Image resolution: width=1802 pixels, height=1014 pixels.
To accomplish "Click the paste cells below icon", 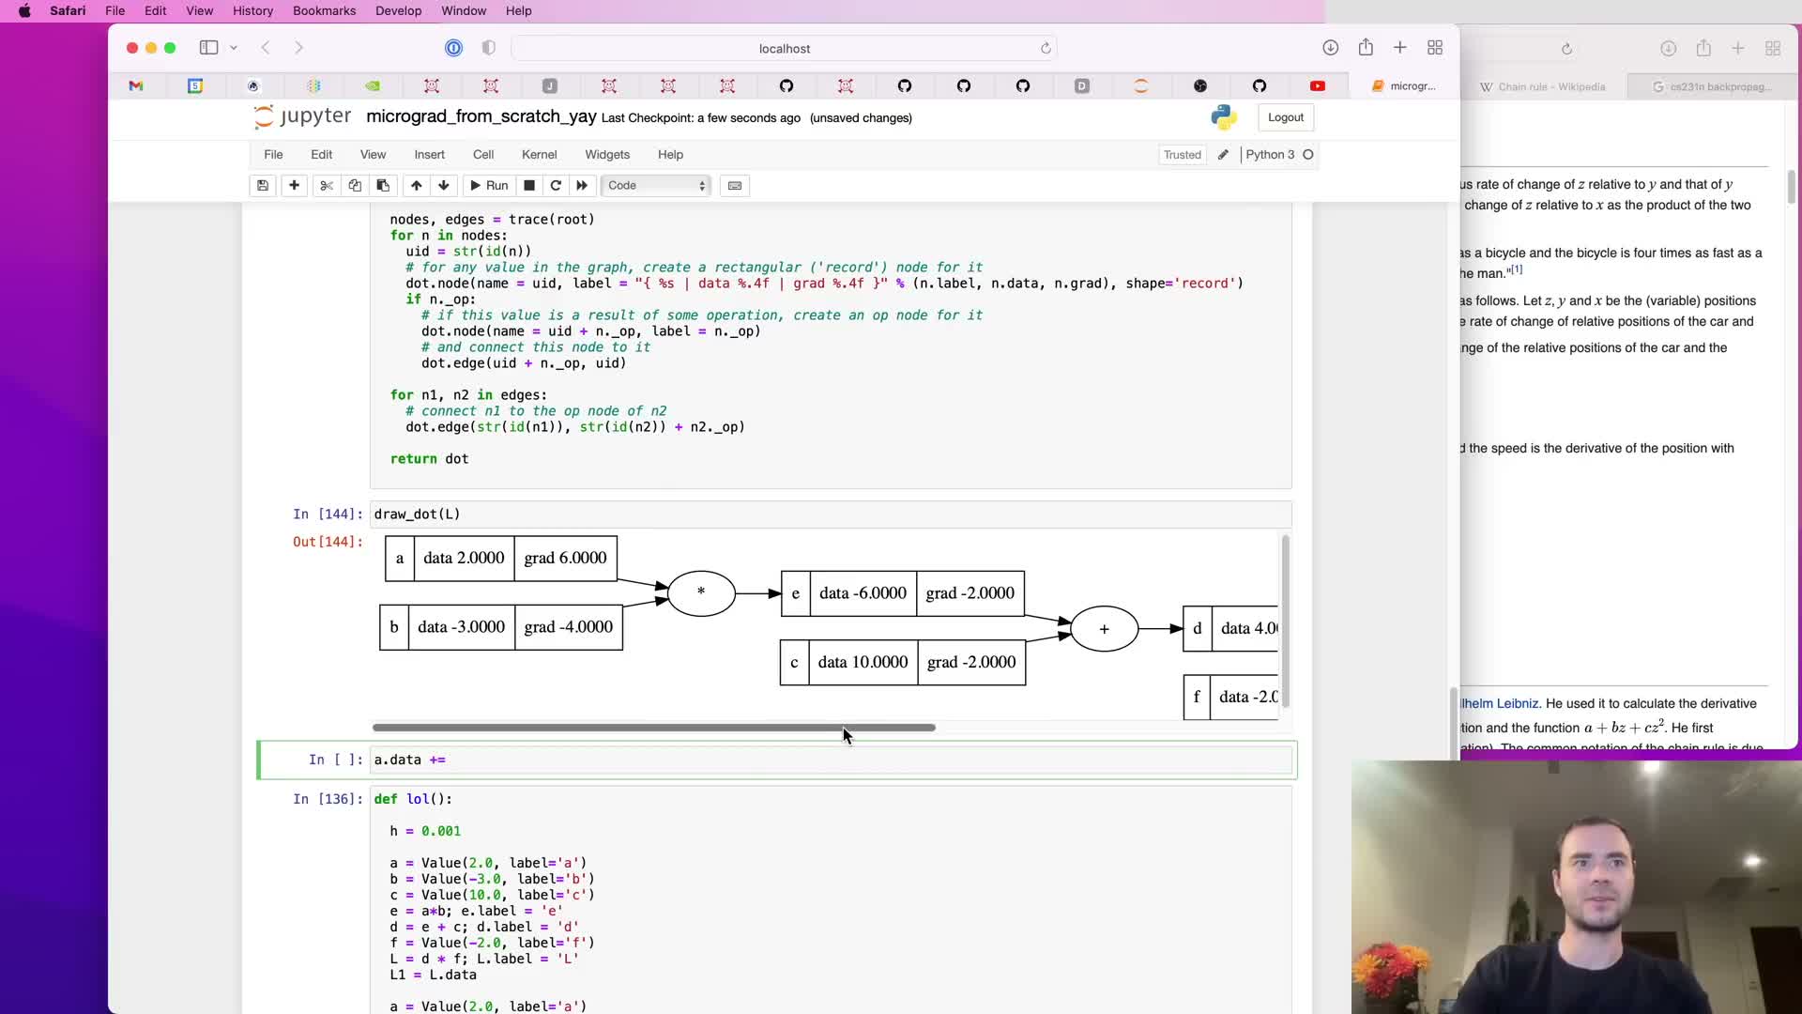I will coord(383,185).
